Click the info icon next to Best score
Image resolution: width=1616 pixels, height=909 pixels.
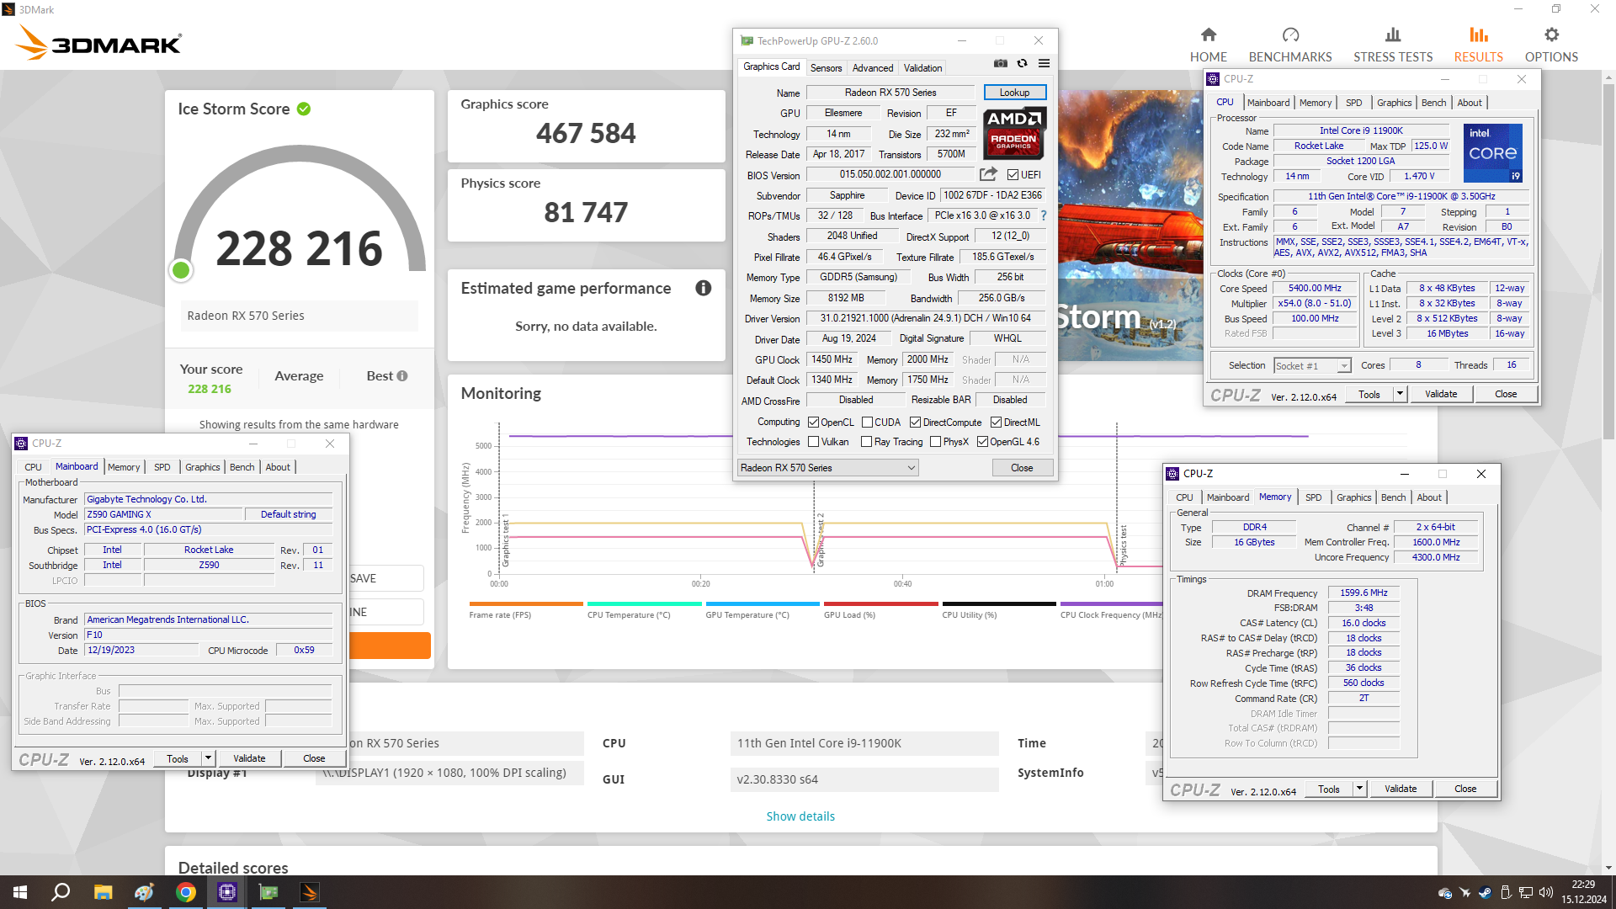pos(402,376)
